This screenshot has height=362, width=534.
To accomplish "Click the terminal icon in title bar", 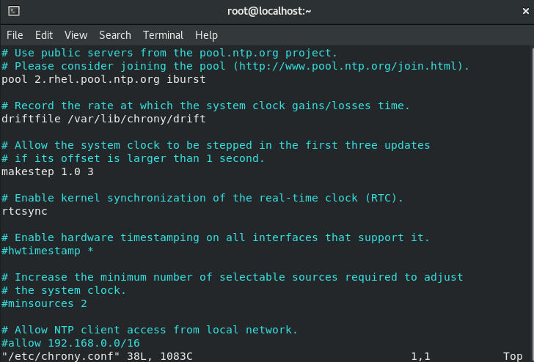I will click(x=14, y=11).
